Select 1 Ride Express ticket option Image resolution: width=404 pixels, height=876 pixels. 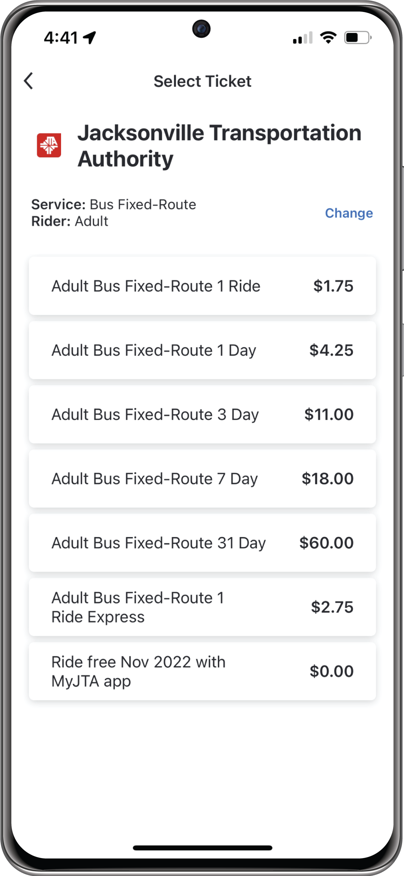pos(202,607)
